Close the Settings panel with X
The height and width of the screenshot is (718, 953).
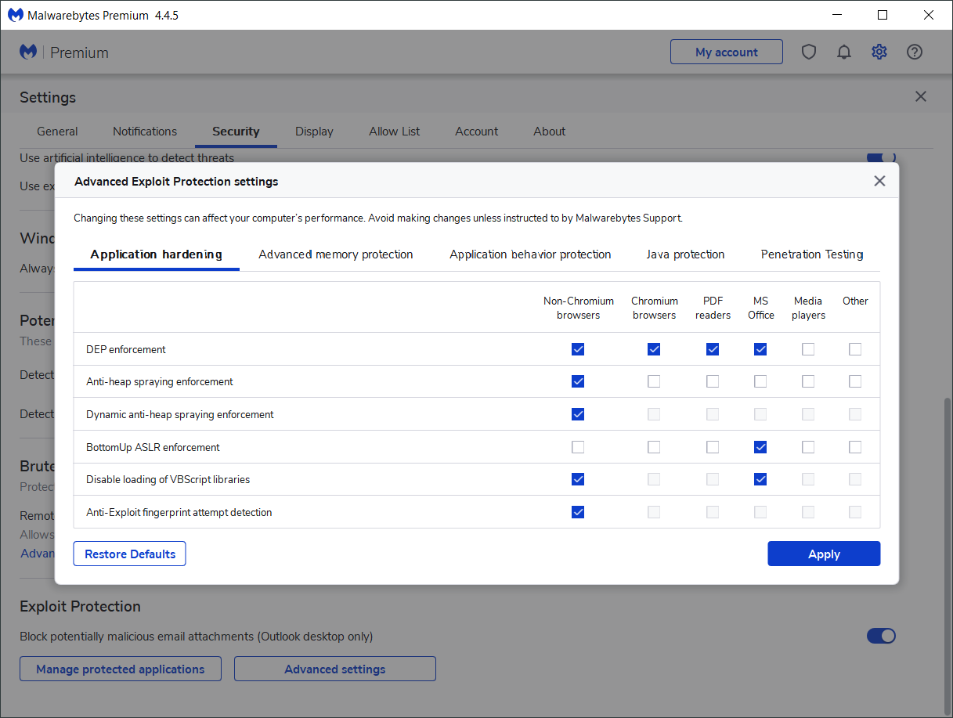(x=921, y=96)
